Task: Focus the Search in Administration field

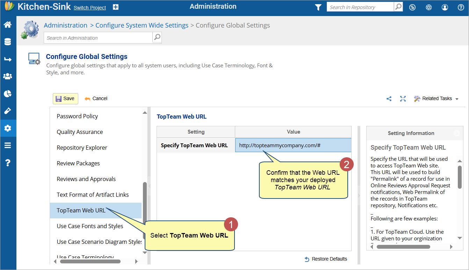Action: tap(98, 38)
